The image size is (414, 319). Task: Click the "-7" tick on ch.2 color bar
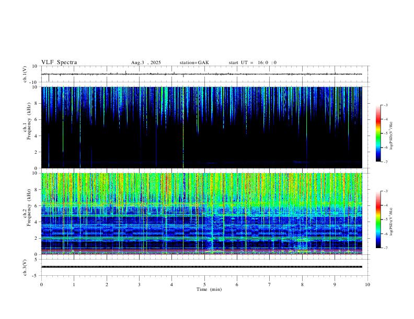tap(385, 248)
